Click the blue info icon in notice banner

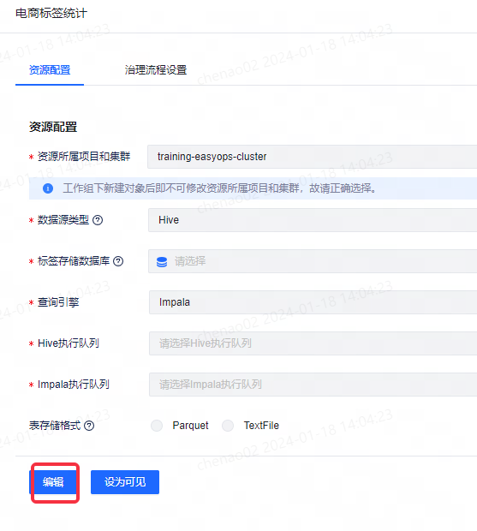48,188
